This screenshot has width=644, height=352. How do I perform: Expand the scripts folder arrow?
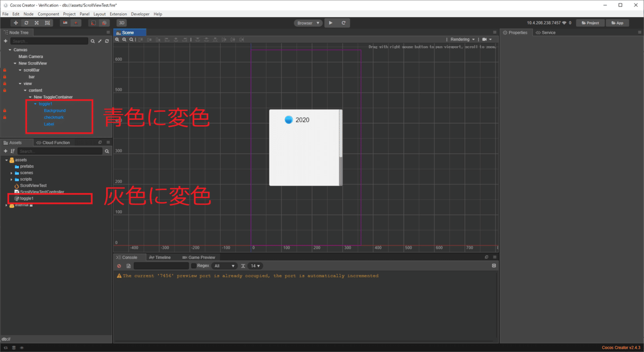click(11, 179)
